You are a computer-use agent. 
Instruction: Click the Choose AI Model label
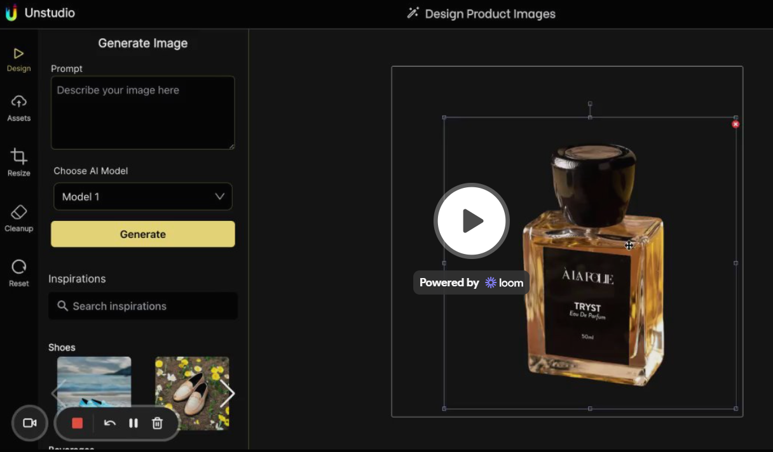coord(91,171)
